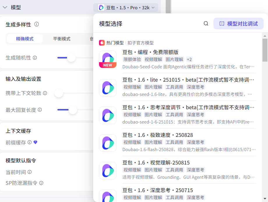Click 图片理解 tag of lite model
This screenshot has width=268, height=202.
153,87
